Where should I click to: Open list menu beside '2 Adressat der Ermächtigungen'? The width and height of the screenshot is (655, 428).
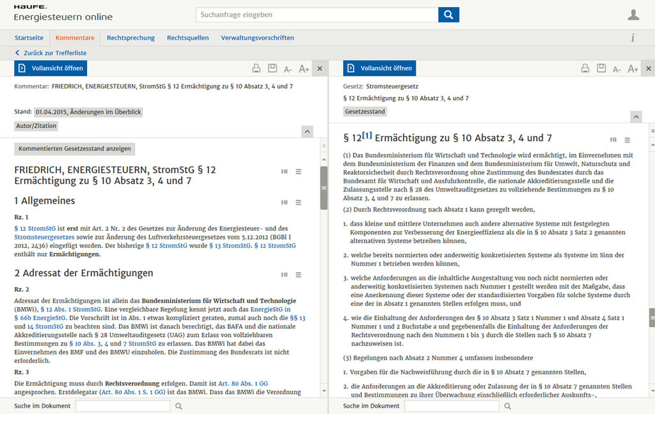[298, 275]
